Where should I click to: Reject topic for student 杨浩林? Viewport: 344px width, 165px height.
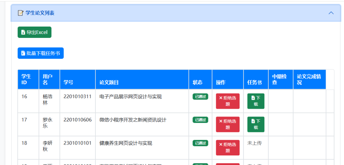[x=228, y=101]
